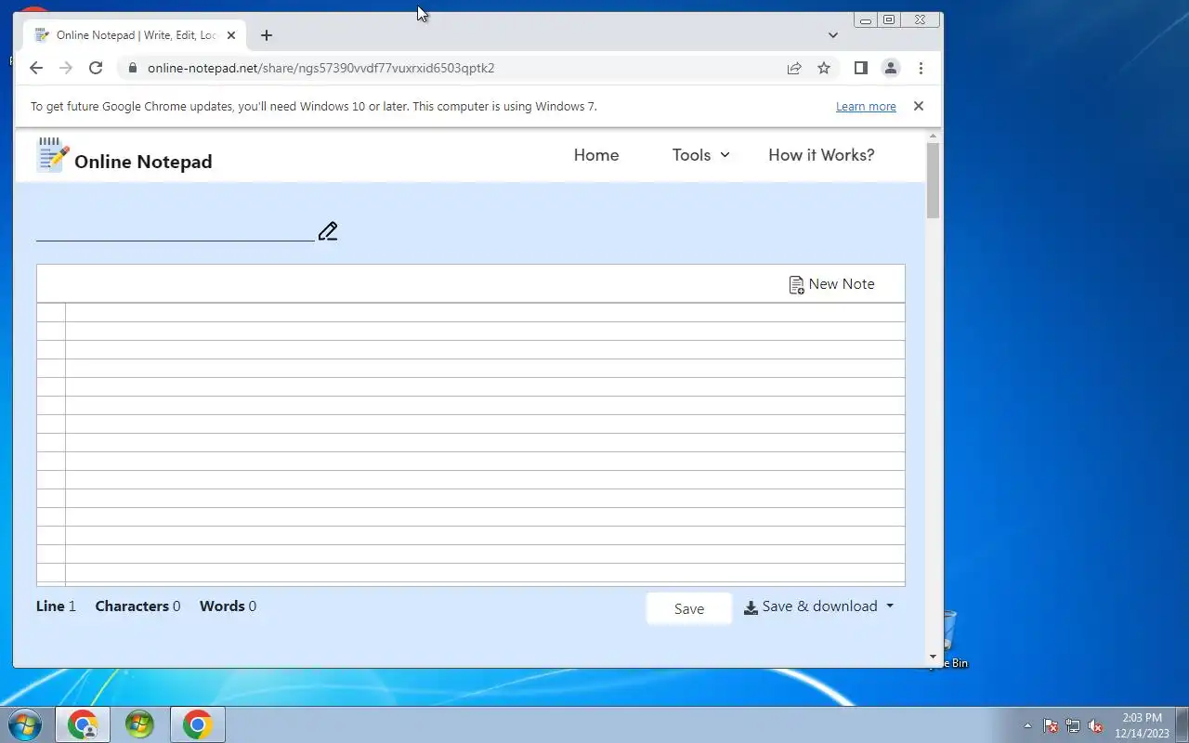Click the Online Notepad logo icon

click(53, 155)
